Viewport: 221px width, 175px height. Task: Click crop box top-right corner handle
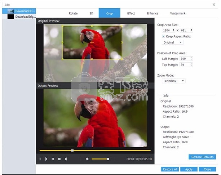point(122,26)
